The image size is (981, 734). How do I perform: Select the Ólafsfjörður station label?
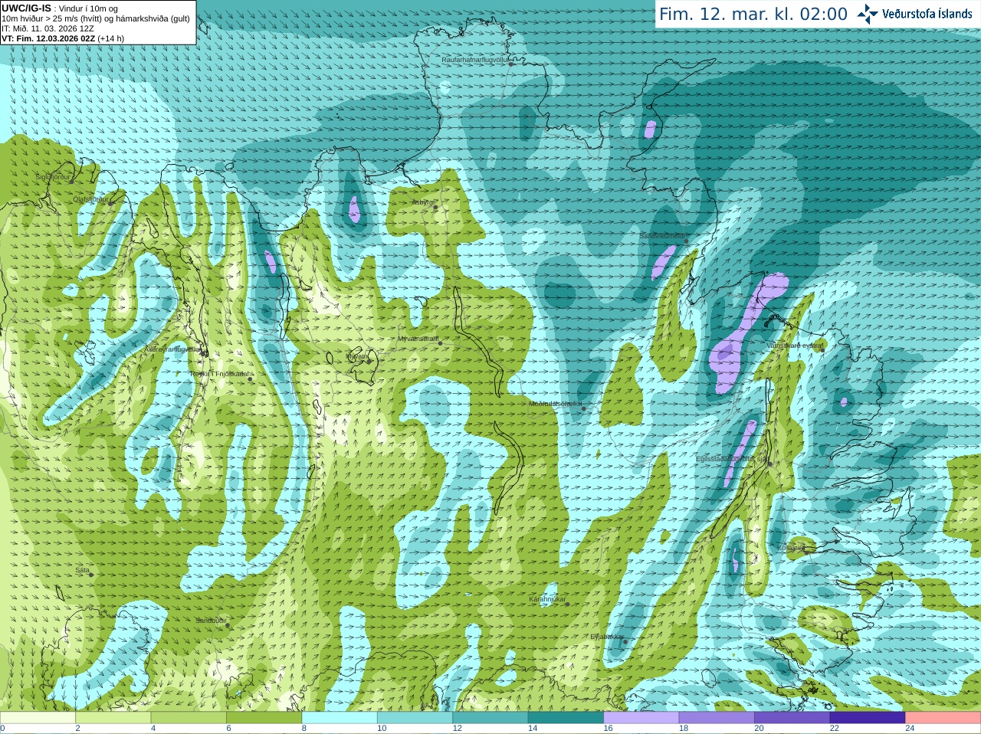click(90, 199)
